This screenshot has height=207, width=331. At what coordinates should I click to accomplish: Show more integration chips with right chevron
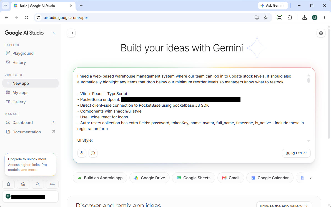point(310,178)
